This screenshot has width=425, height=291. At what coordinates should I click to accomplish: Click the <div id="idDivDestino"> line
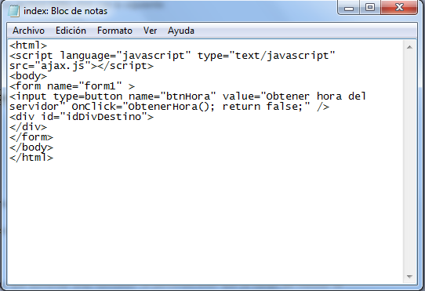pos(82,117)
